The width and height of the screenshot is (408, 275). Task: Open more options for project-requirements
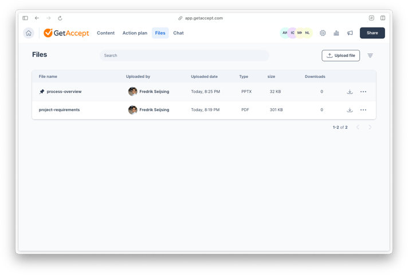coord(363,110)
